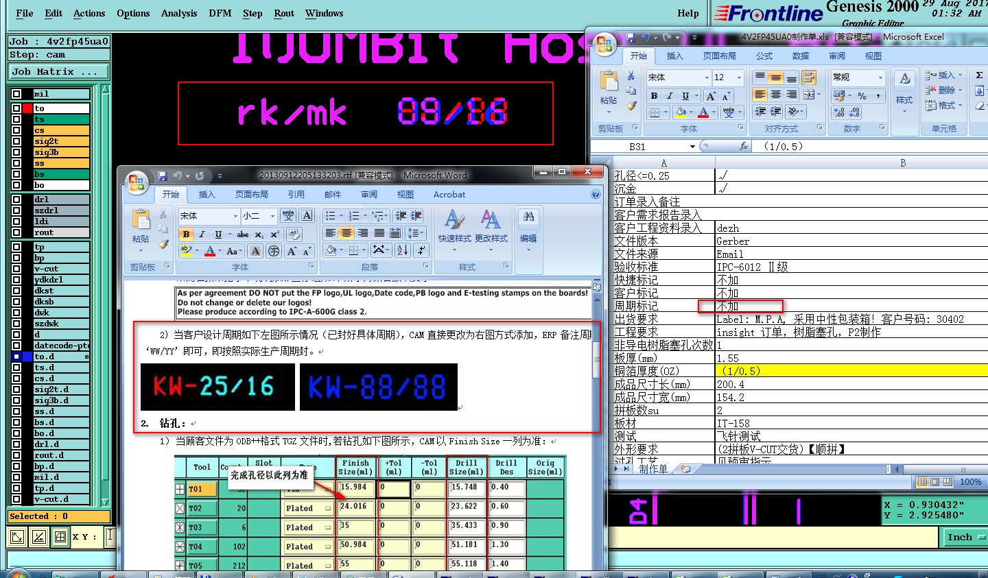Apply subscript formatting in Word
The width and height of the screenshot is (988, 578).
[259, 234]
